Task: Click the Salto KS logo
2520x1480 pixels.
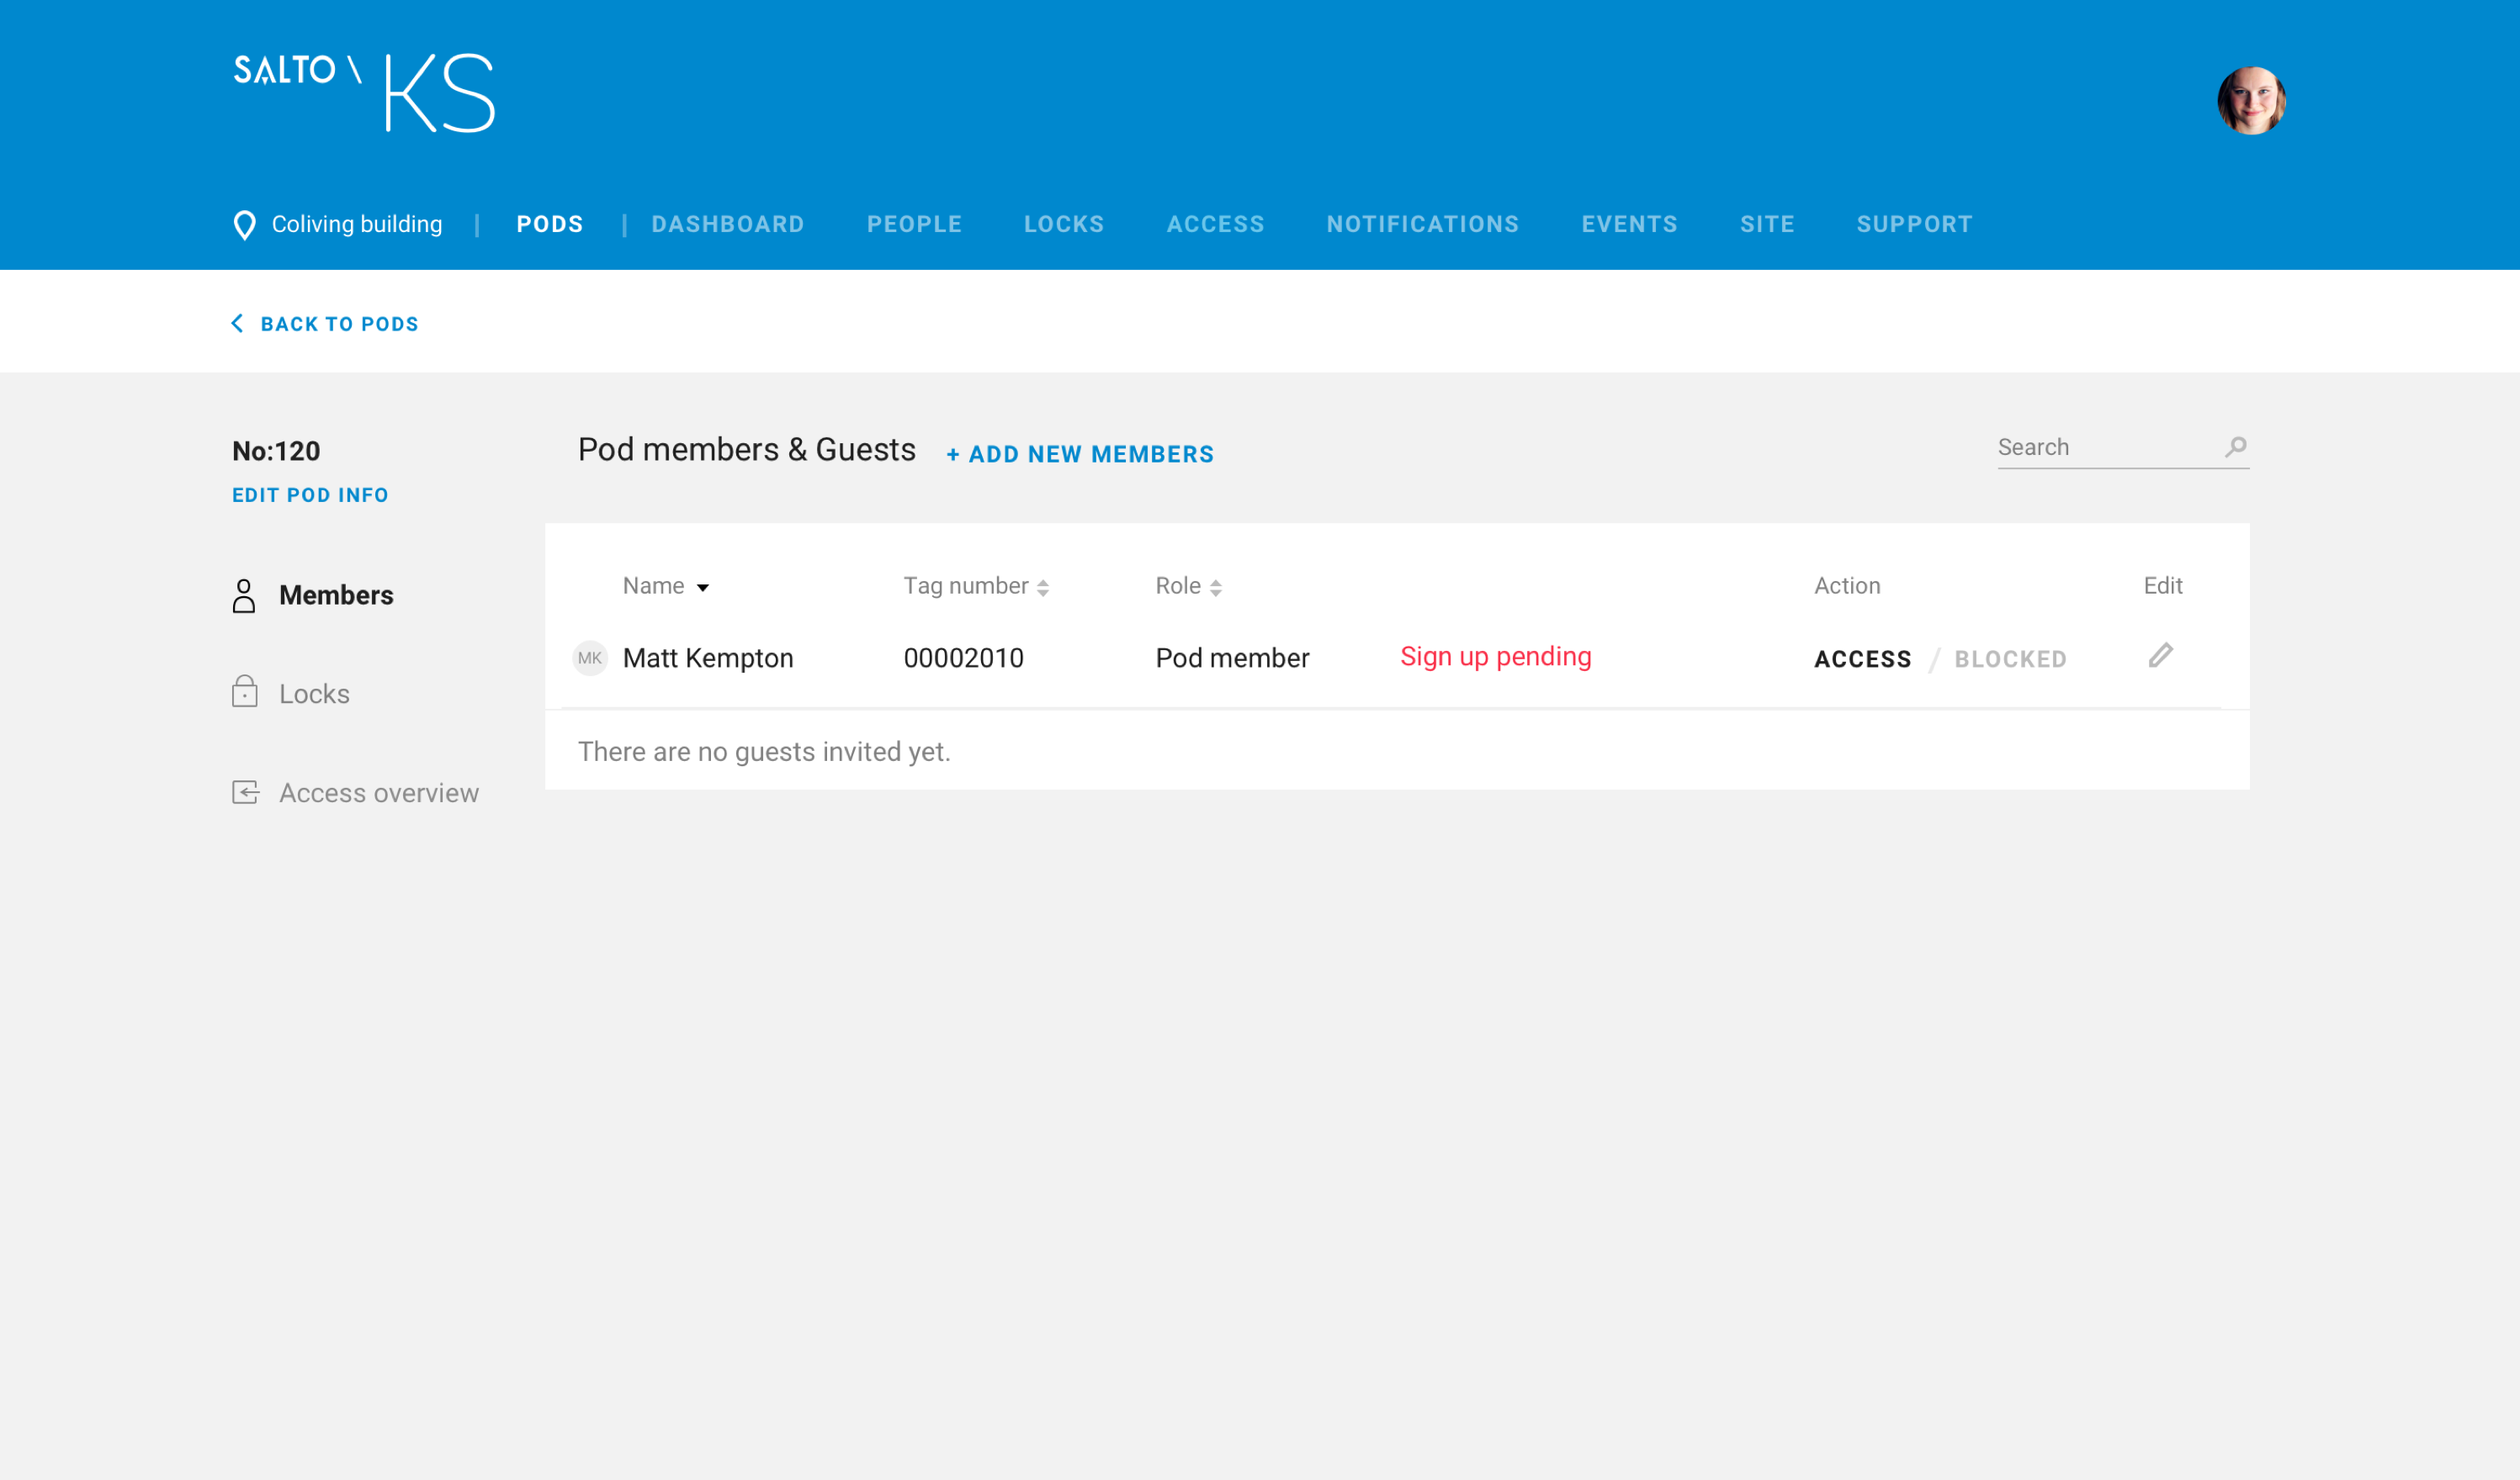Action: (x=364, y=92)
